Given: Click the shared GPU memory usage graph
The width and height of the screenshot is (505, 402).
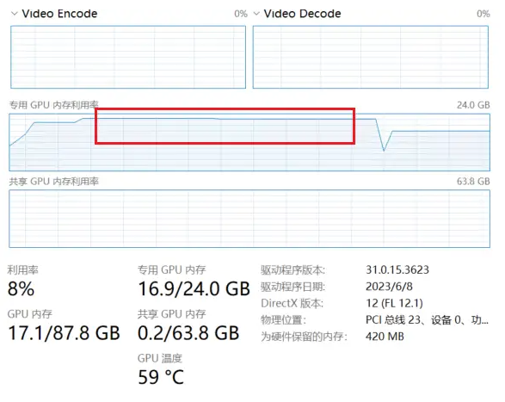Looking at the screenshot, I should click(249, 219).
